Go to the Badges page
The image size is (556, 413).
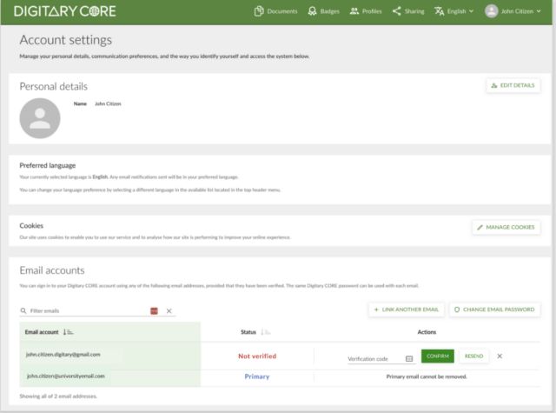click(x=323, y=11)
